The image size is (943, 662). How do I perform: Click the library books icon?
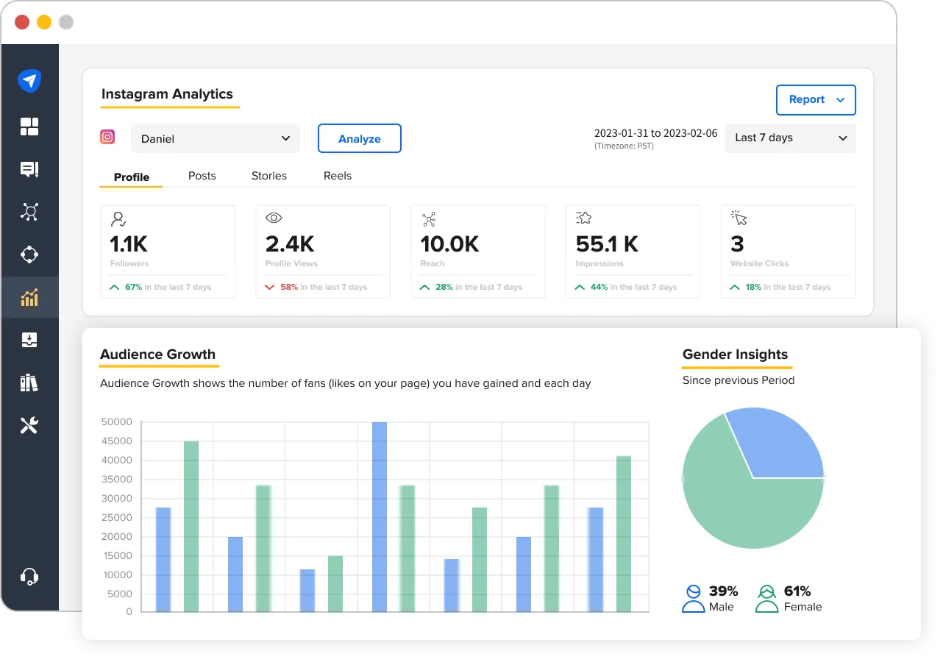point(30,382)
